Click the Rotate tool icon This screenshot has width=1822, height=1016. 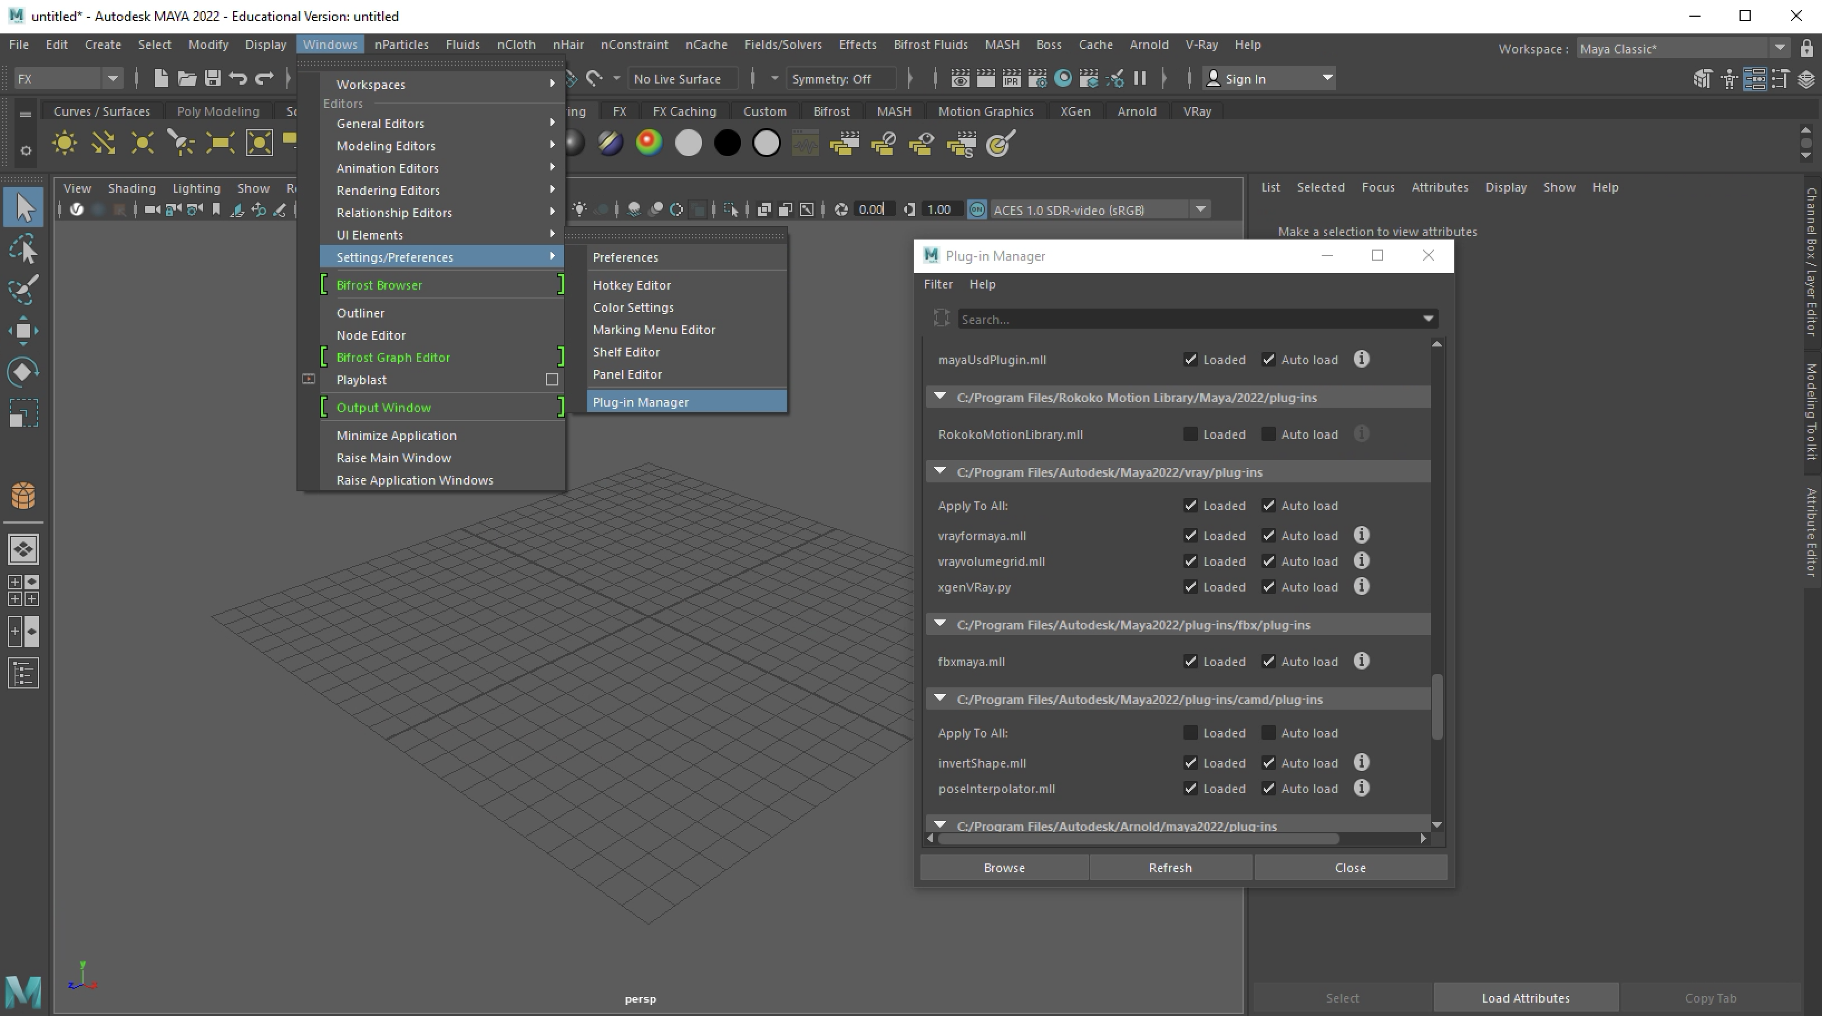pyautogui.click(x=24, y=372)
